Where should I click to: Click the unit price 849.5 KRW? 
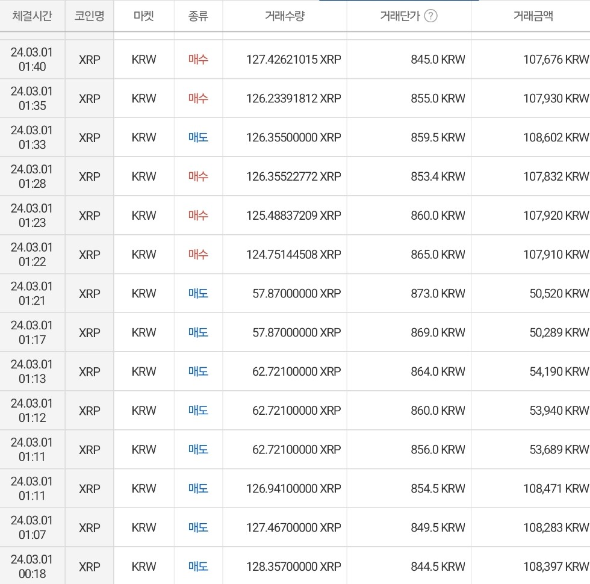click(438, 527)
